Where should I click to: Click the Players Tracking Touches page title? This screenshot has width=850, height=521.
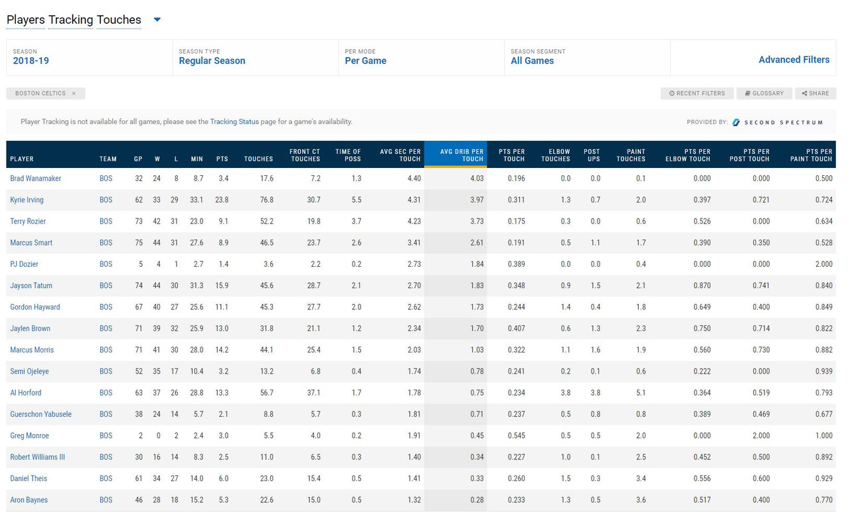click(x=74, y=20)
